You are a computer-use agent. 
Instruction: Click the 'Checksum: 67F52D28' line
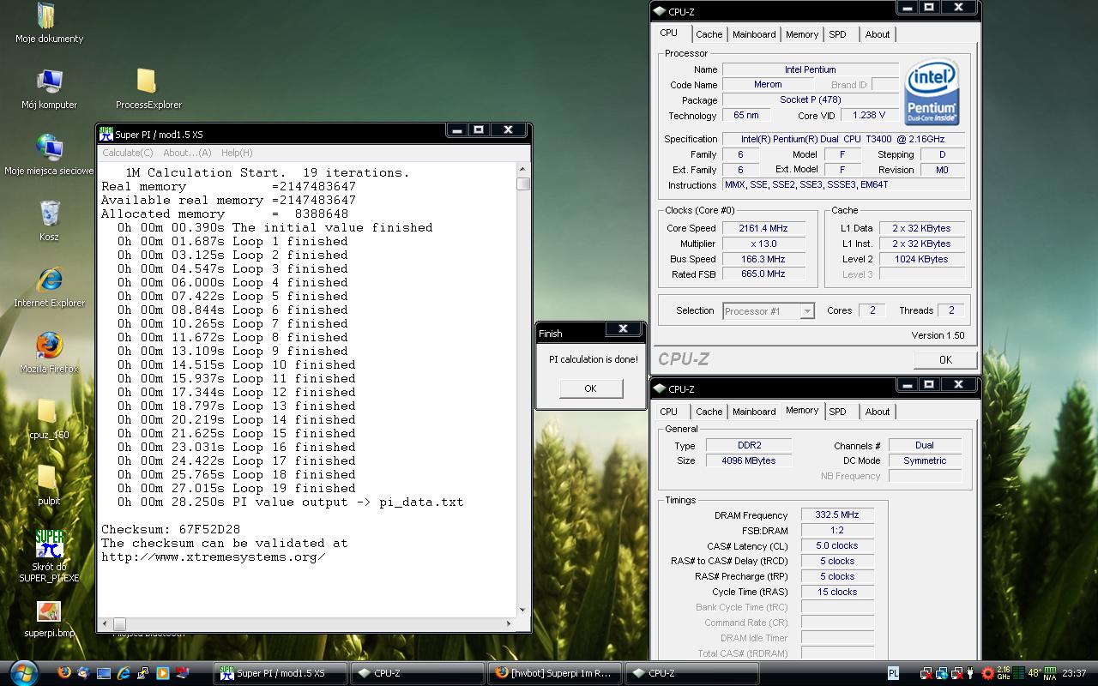tap(171, 529)
